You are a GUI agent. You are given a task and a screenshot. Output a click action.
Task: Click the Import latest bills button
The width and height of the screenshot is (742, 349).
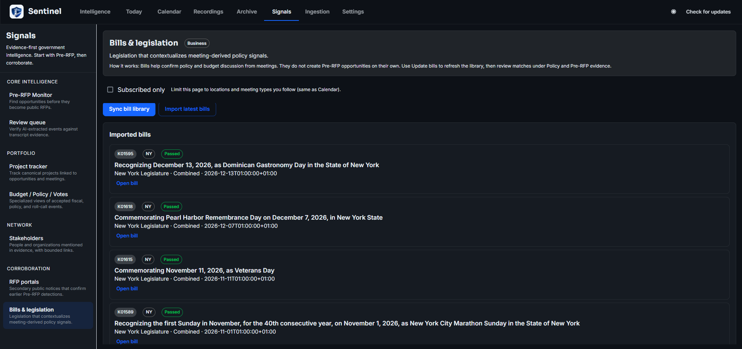pos(187,109)
